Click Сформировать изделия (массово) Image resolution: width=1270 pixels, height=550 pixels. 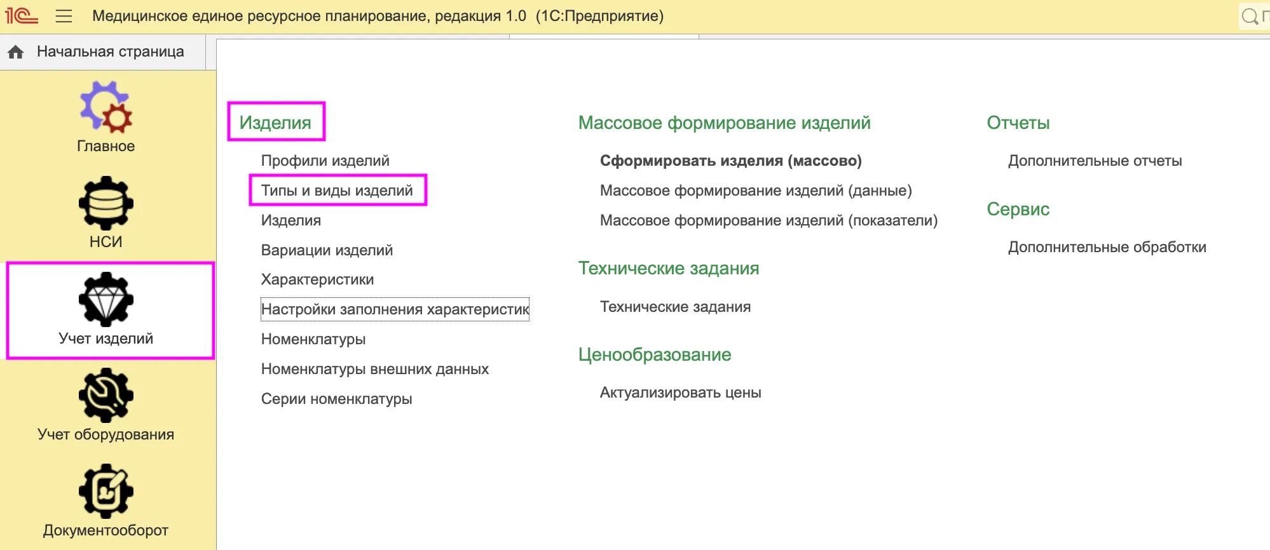[x=731, y=161]
